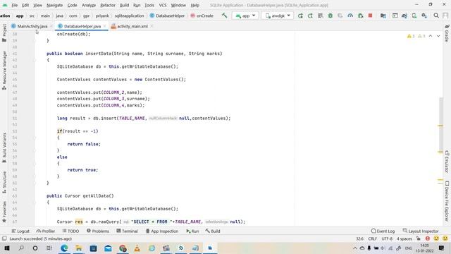Open the SDK Manager icon
This screenshot has width=451, height=254.
point(424,16)
